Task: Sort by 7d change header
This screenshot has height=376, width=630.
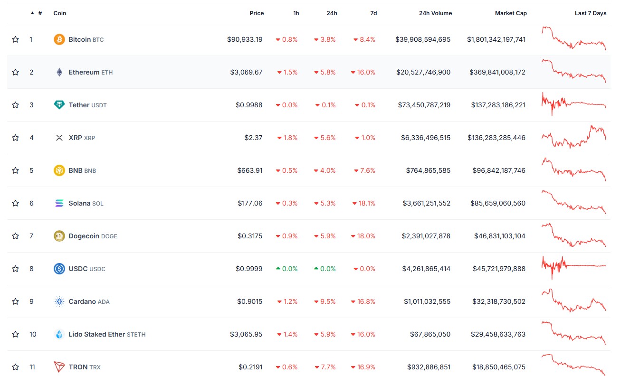Action: click(x=373, y=13)
